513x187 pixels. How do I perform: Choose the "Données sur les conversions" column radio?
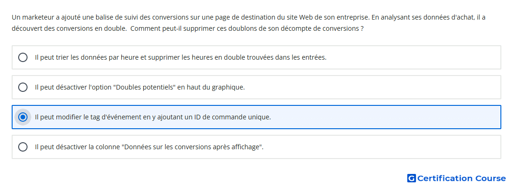click(23, 147)
